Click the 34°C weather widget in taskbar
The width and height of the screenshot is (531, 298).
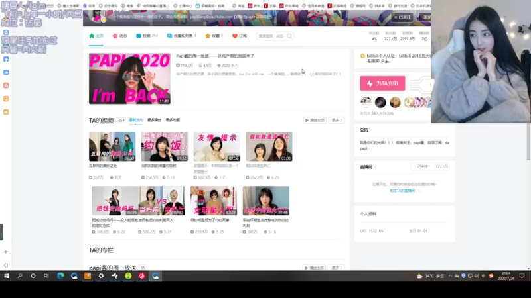click(430, 276)
